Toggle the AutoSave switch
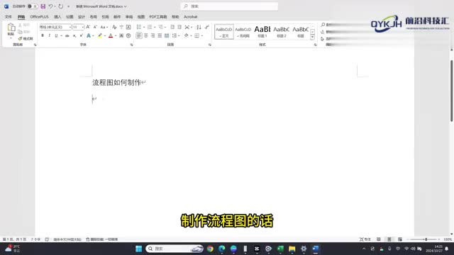This screenshot has height=255, width=454. [x=33, y=6]
